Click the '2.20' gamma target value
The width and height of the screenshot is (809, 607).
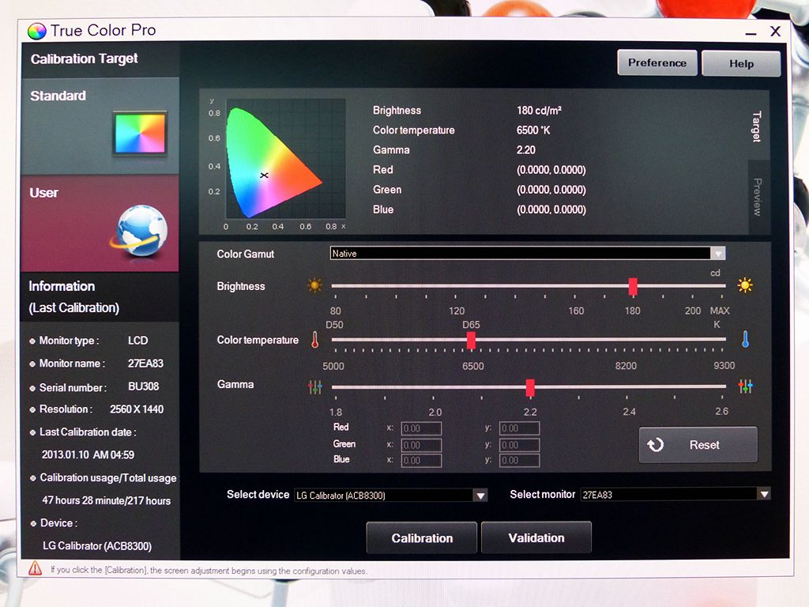[525, 149]
